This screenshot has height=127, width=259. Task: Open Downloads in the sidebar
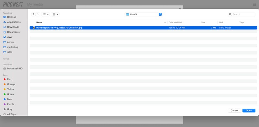coord(13,27)
